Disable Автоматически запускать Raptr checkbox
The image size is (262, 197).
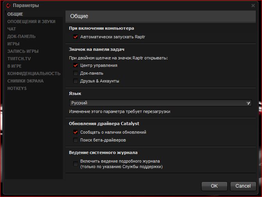76,37
